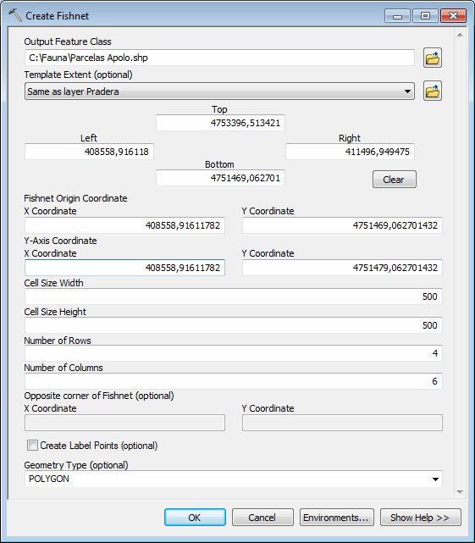Confirm with the OK button
Viewport: 475px width, 543px height.
195,518
